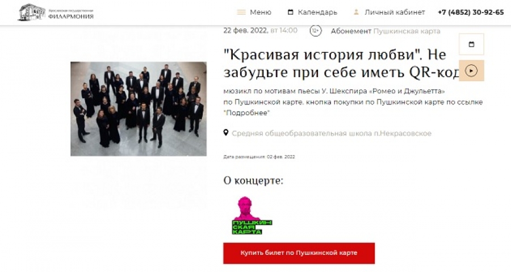511x272 pixels.
Task: Click the play video side button
Action: (x=471, y=70)
